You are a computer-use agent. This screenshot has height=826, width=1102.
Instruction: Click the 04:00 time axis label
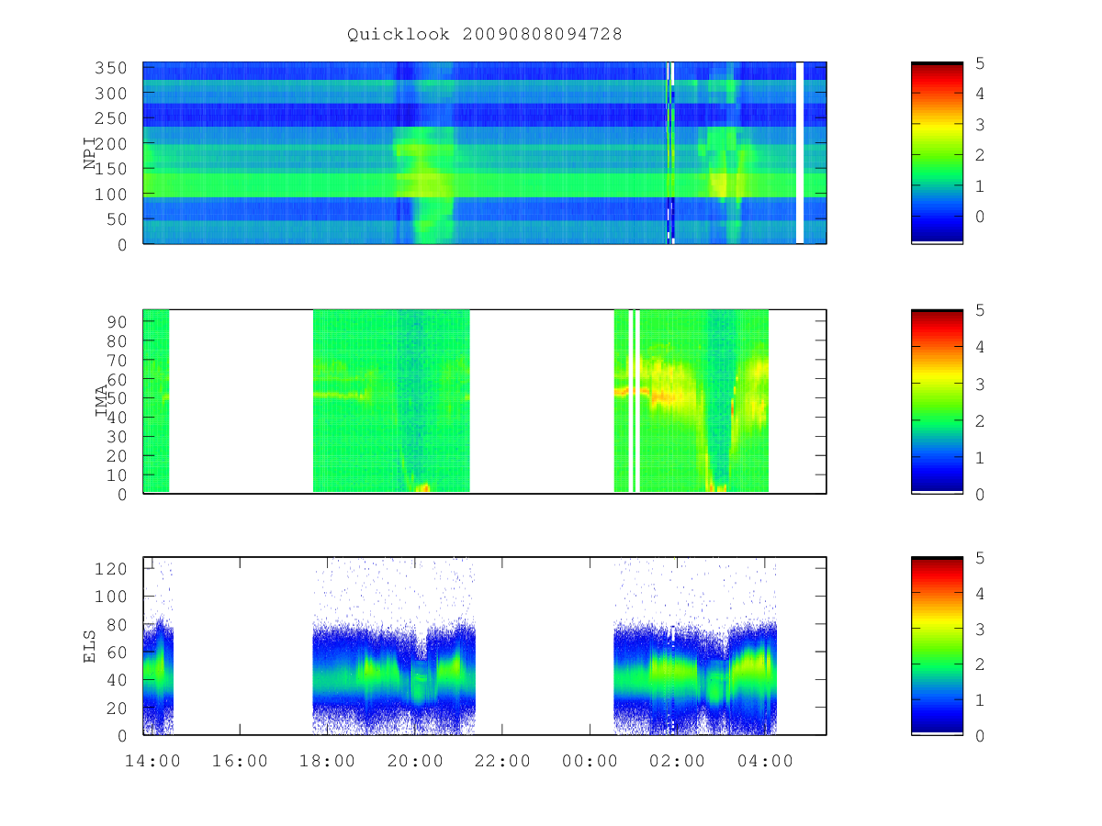765,761
